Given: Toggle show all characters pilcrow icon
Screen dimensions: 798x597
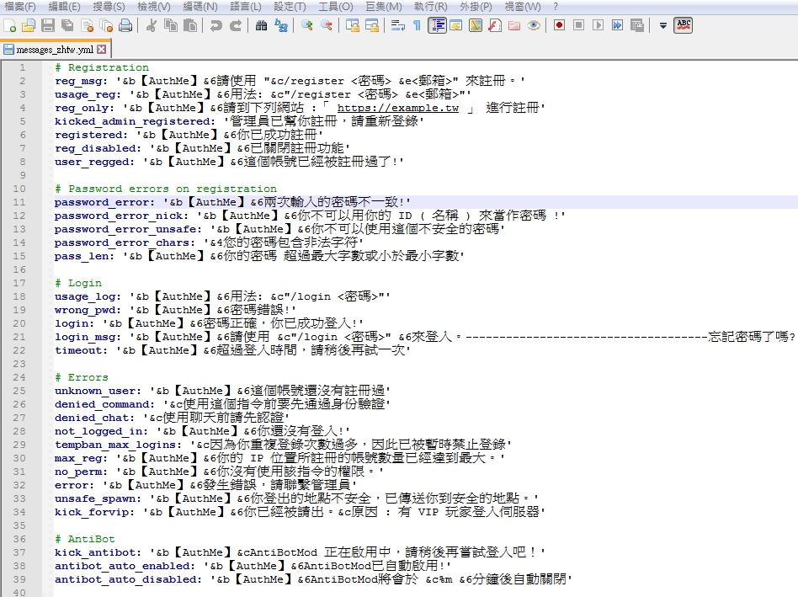Looking at the screenshot, I should 417,25.
